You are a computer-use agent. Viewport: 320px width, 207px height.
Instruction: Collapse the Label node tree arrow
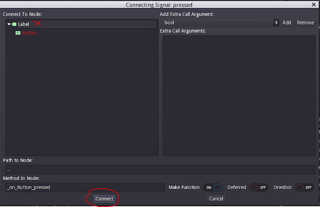pos(9,24)
